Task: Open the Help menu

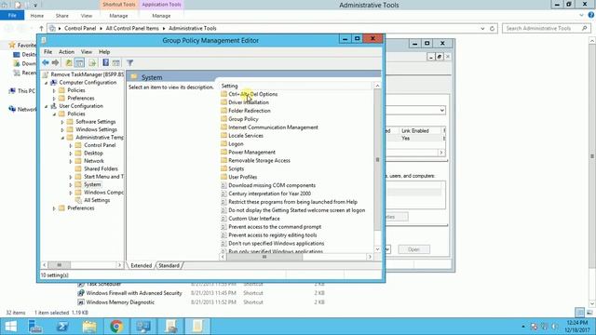Action: (x=104, y=52)
